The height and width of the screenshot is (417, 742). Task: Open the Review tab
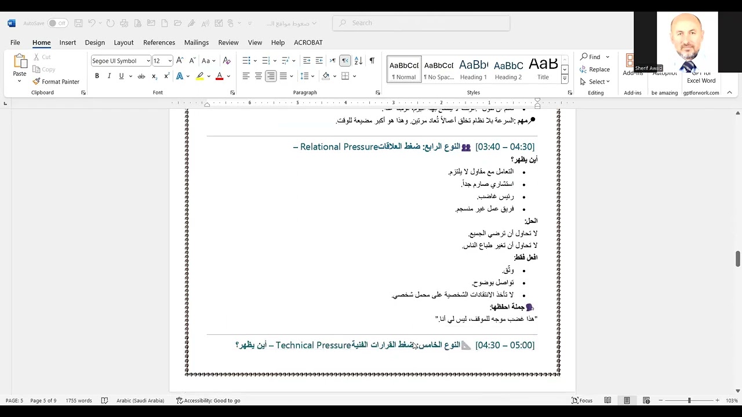pos(228,42)
